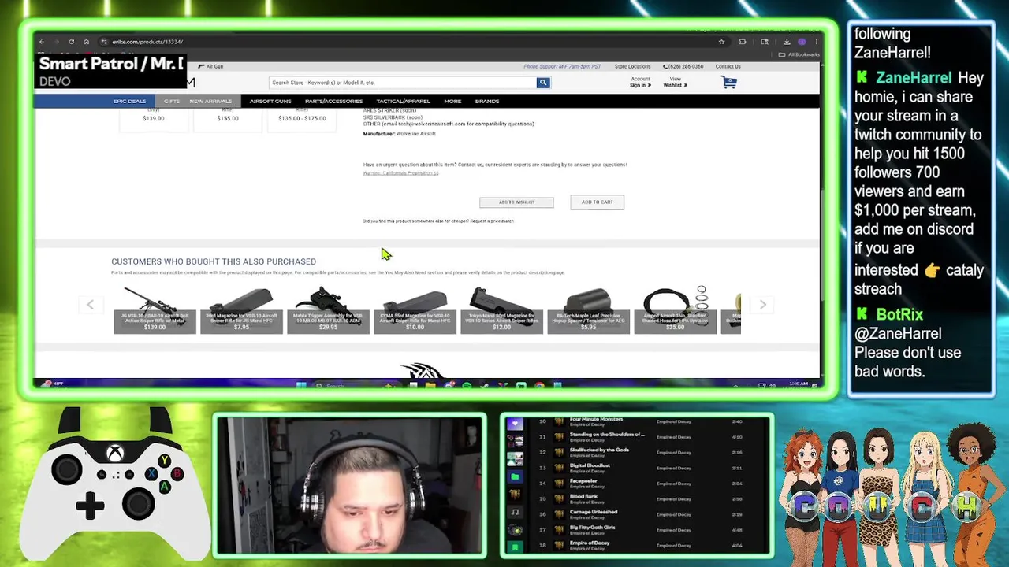
Task: Click the $135.00 - $175.00 price option
Action: (302, 118)
